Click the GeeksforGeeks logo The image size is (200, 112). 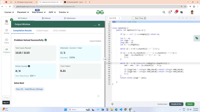(100, 12)
